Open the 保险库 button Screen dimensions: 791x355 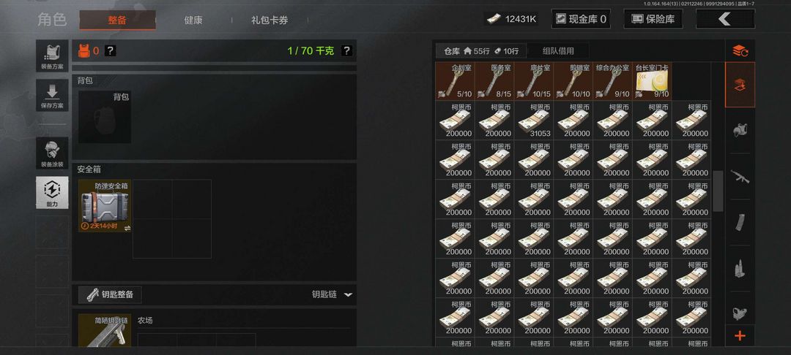pyautogui.click(x=653, y=19)
